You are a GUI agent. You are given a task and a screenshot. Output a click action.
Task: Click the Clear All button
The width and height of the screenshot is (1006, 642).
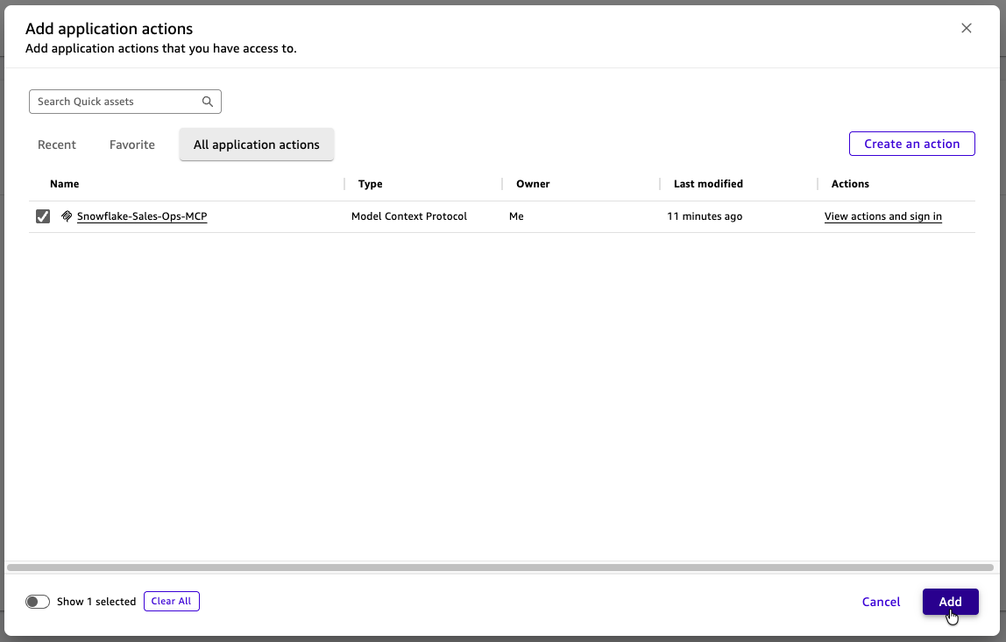pyautogui.click(x=171, y=602)
